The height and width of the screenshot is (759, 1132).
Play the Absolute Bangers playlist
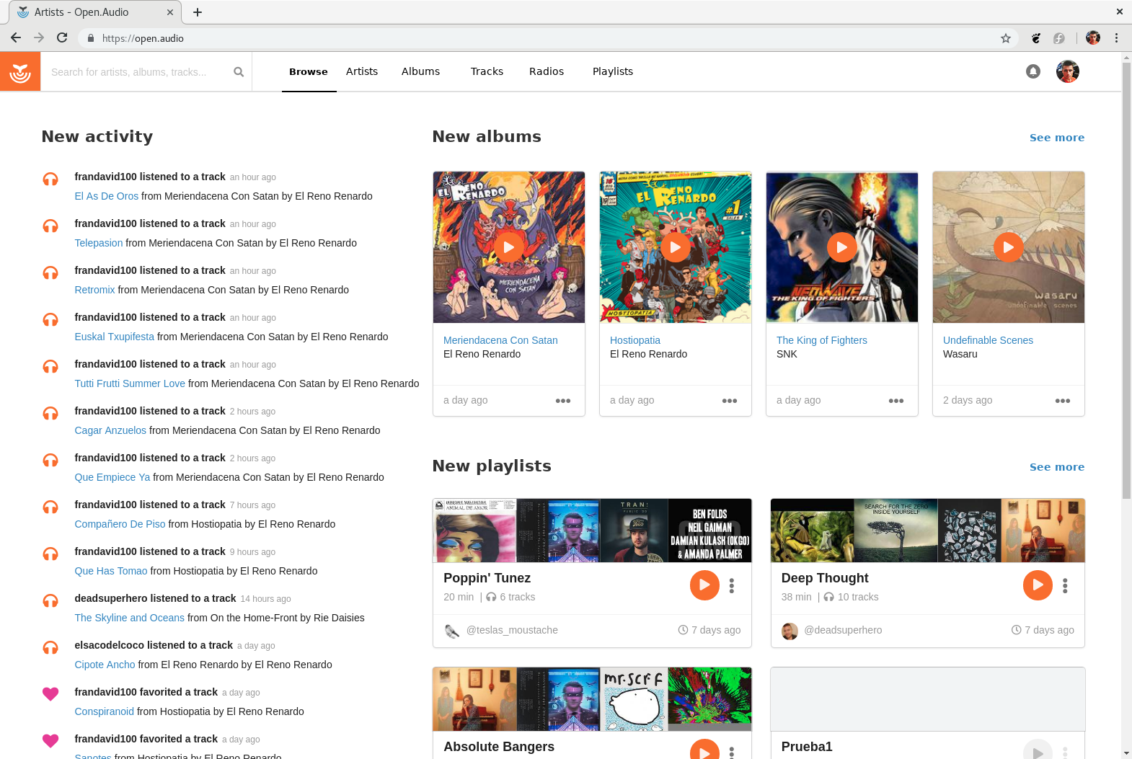pos(704,750)
